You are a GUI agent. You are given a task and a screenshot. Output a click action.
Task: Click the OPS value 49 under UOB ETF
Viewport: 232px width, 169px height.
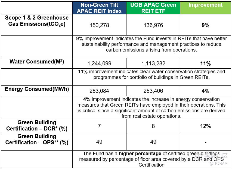[x=153, y=142]
